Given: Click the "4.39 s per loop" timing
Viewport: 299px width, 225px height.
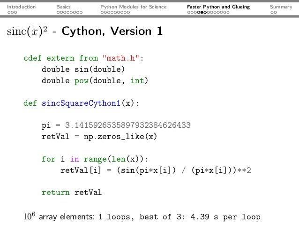Looking at the screenshot, I should (225, 217).
